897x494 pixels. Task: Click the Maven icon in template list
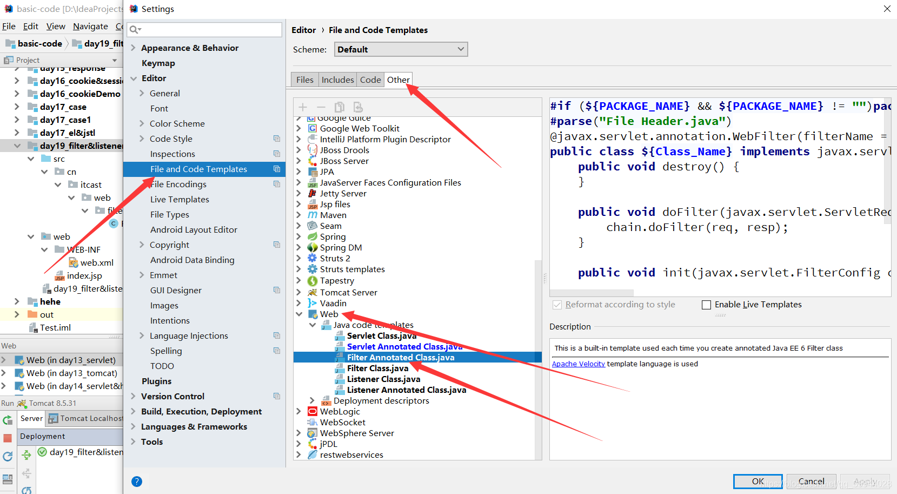313,215
